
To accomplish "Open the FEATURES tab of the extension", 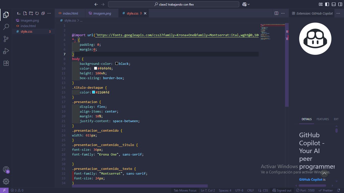I will coord(323,119).
